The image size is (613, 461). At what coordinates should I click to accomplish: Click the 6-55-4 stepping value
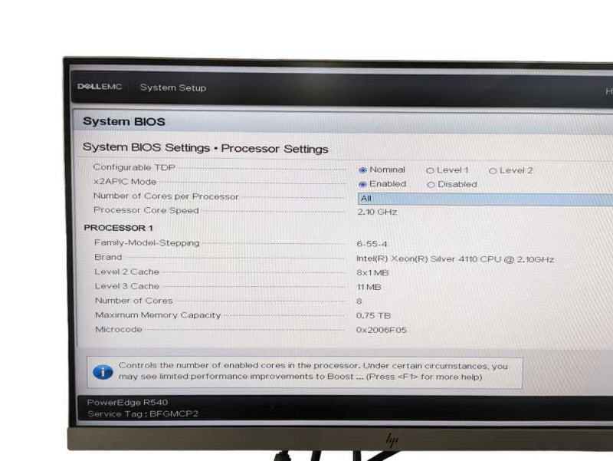[x=372, y=244]
